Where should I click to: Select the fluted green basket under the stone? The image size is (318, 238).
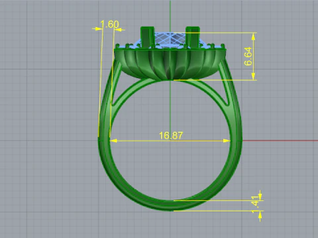tap(170, 64)
